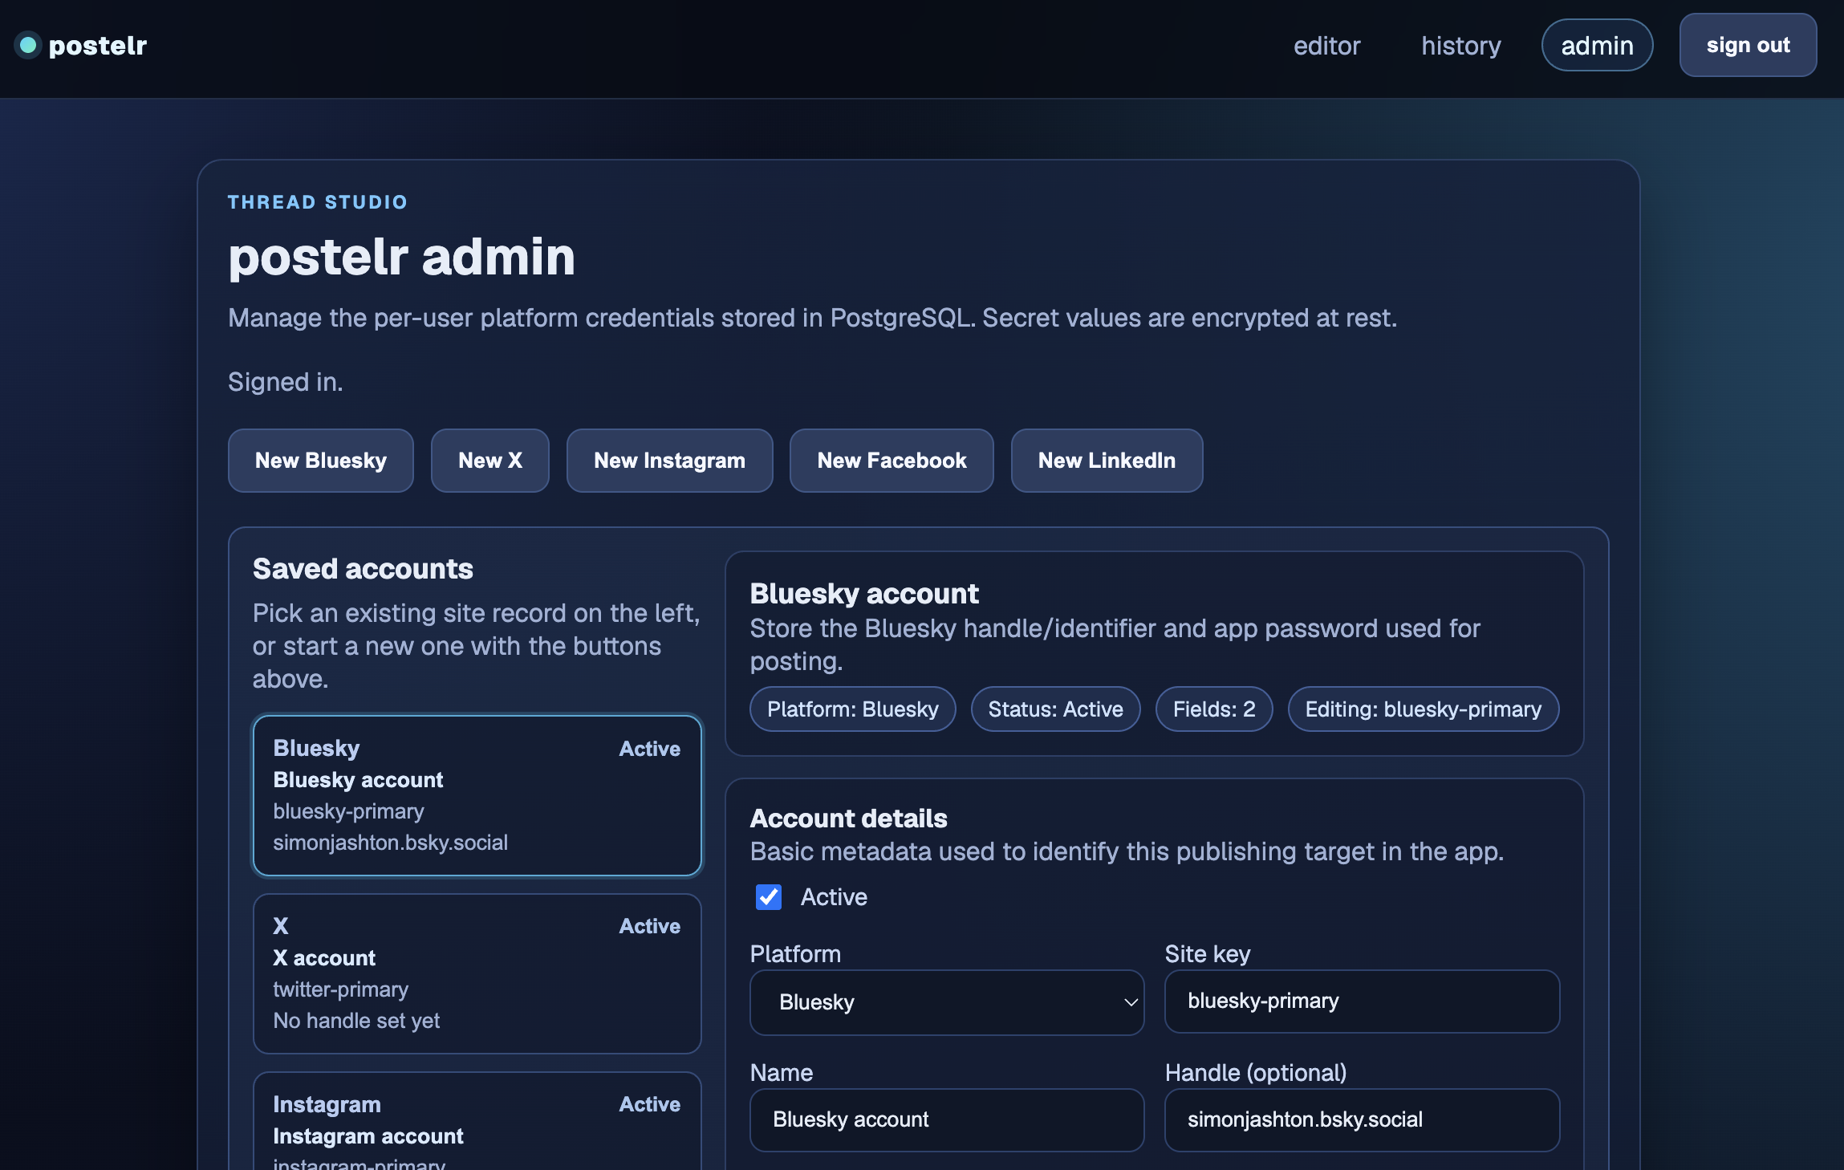Click Active status label in X card
Viewport: 1844px width, 1170px height.
650,926
